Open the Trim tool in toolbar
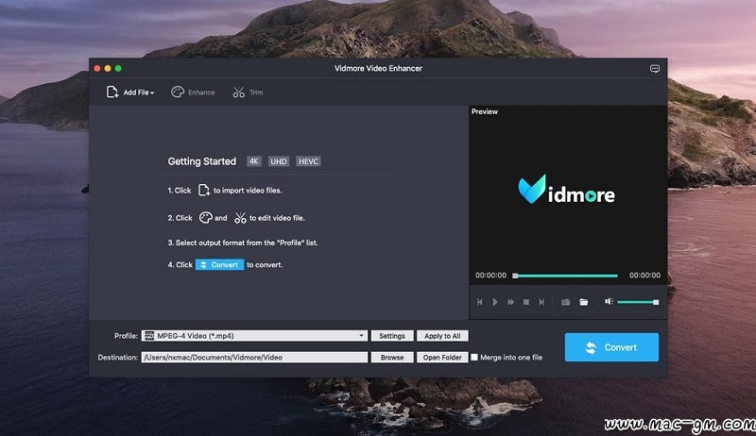This screenshot has width=756, height=436. pos(248,92)
